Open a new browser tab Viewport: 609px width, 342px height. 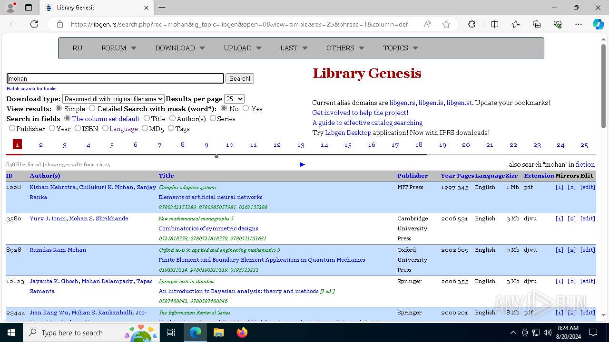tap(162, 8)
